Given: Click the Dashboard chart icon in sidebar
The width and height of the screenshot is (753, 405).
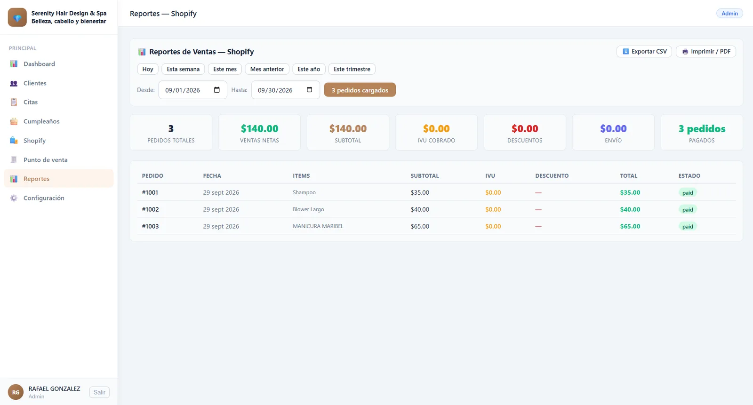Looking at the screenshot, I should click(x=14, y=64).
